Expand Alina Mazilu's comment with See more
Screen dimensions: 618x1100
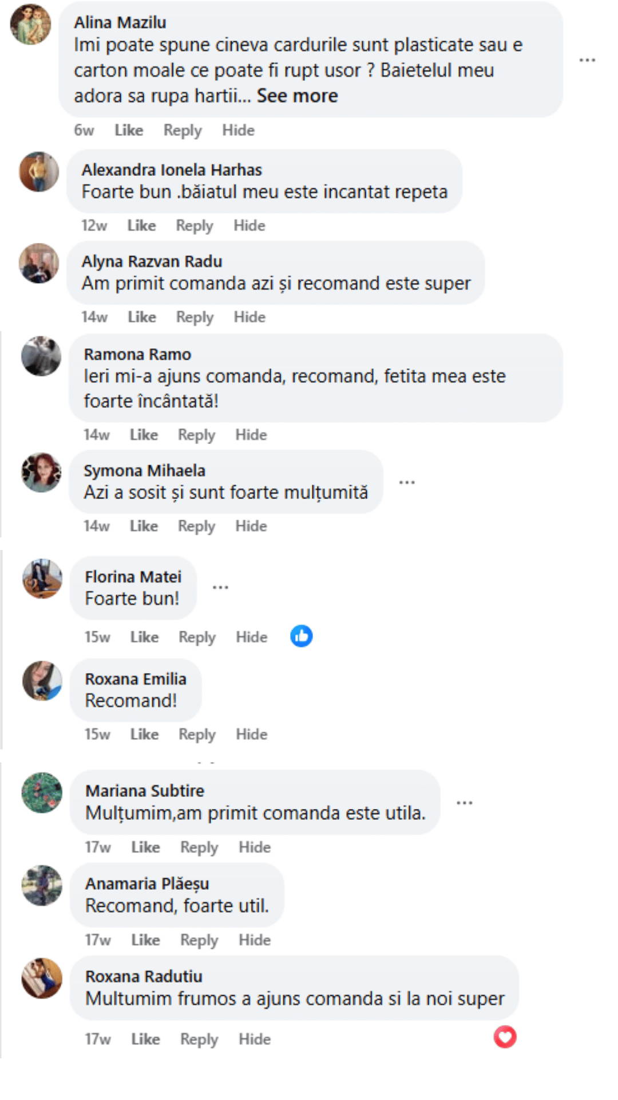coord(297,96)
